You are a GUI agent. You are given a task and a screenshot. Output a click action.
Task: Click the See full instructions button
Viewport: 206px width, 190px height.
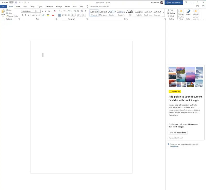(178, 133)
